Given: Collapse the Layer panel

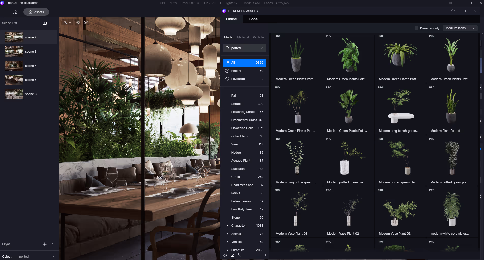Looking at the screenshot, I should click(x=53, y=244).
